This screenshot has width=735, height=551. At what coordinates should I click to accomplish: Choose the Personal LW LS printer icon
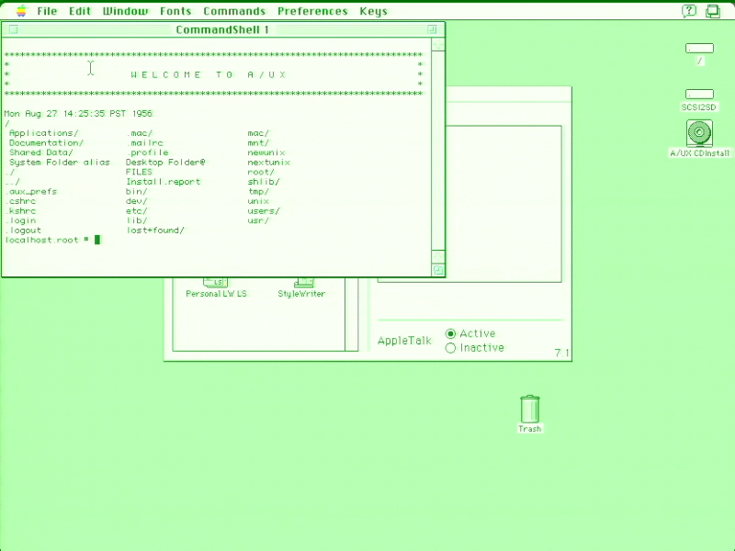216,288
